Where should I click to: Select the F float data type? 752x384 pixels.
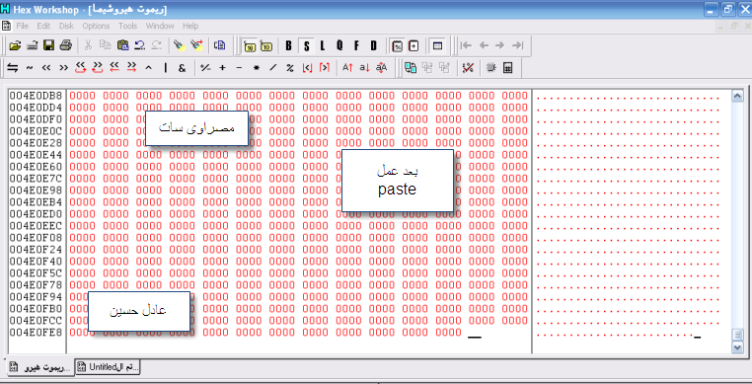356,46
